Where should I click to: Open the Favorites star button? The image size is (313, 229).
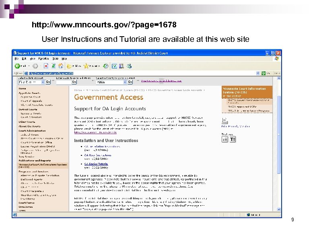(91, 66)
